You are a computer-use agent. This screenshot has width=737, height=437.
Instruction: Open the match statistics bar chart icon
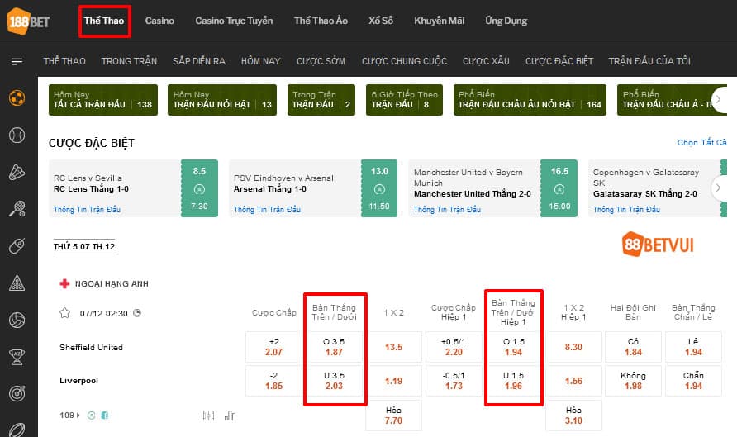click(x=230, y=416)
